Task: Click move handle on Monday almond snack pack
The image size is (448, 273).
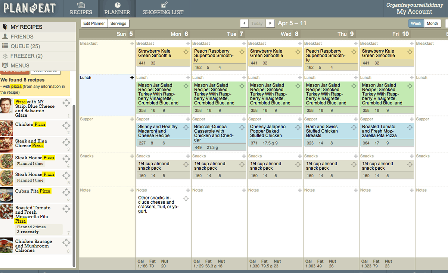Action: coord(186,164)
